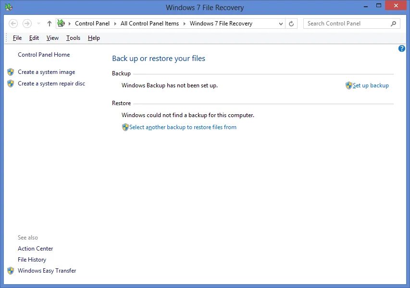Screen dimensions: 410x288
Task: Click the Search Control Panel field
Action: (352, 24)
